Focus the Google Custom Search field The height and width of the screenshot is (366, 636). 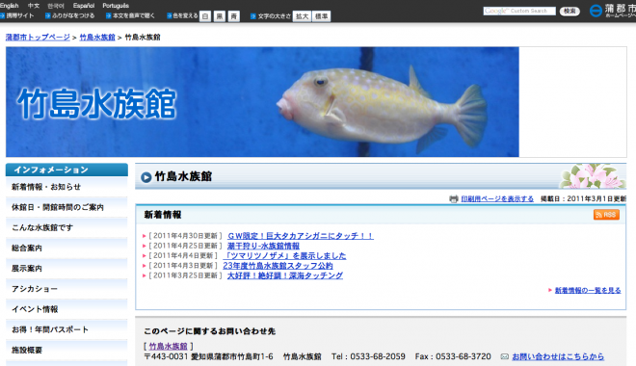(x=519, y=11)
